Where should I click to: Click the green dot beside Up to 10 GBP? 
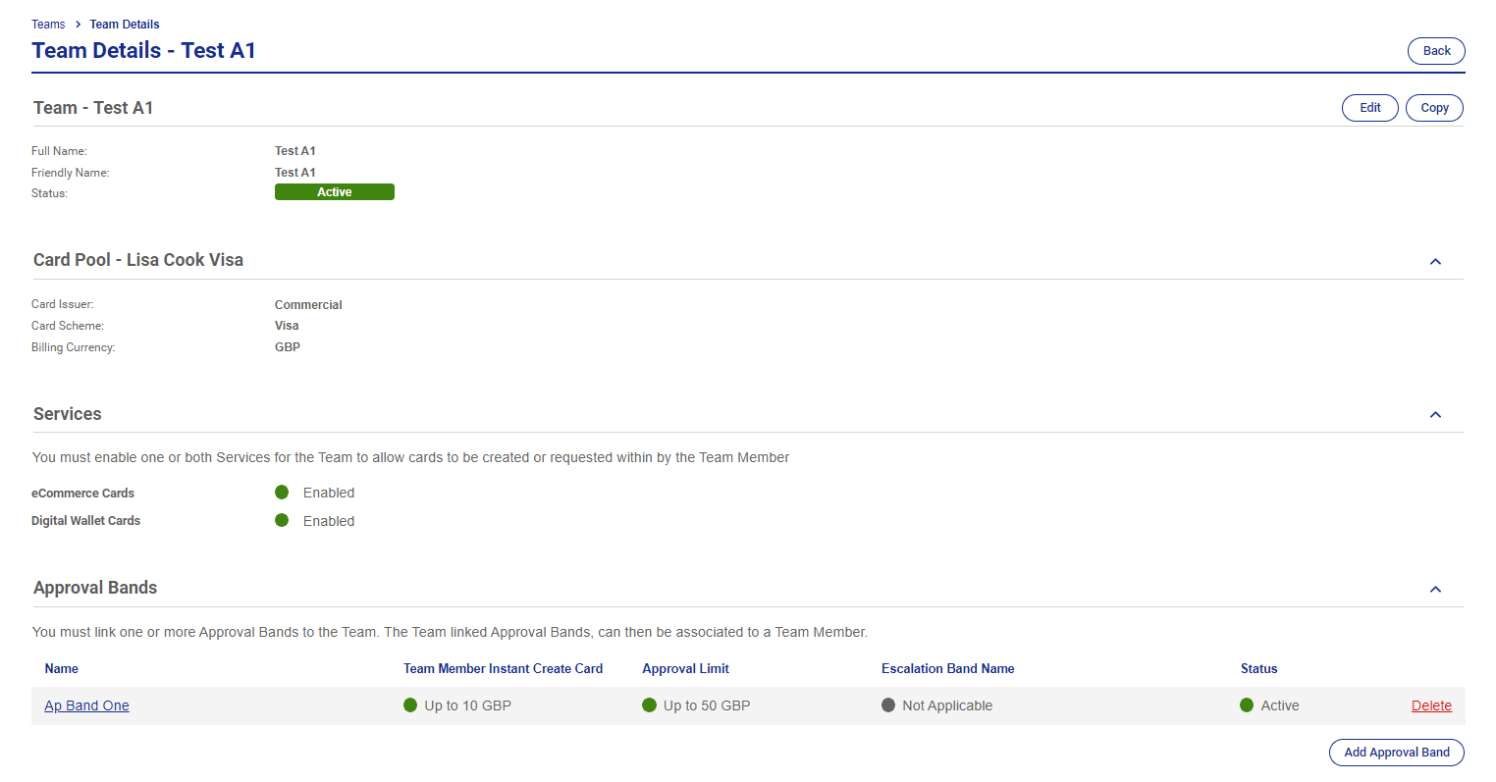[x=410, y=704]
